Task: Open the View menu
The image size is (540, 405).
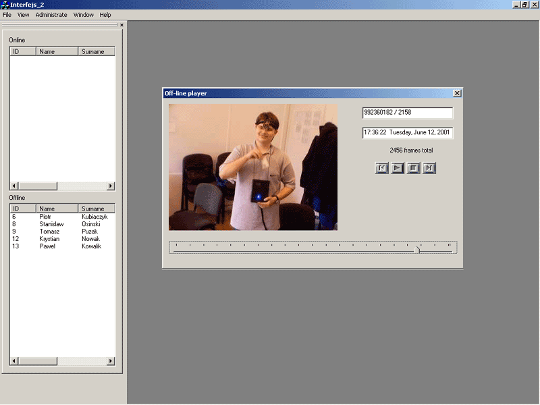Action: coord(24,15)
